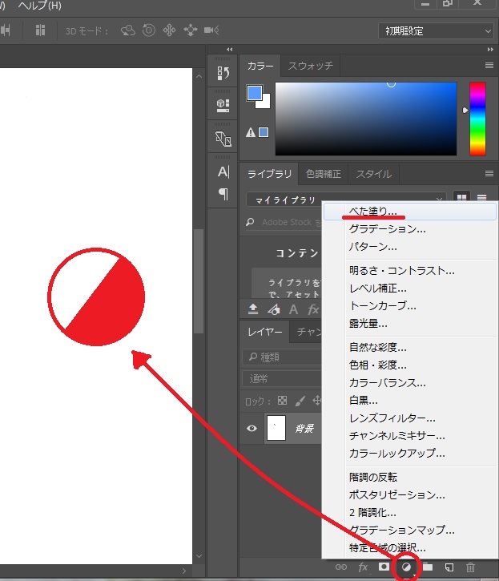Open the Paragraph panel icon

tap(223, 193)
